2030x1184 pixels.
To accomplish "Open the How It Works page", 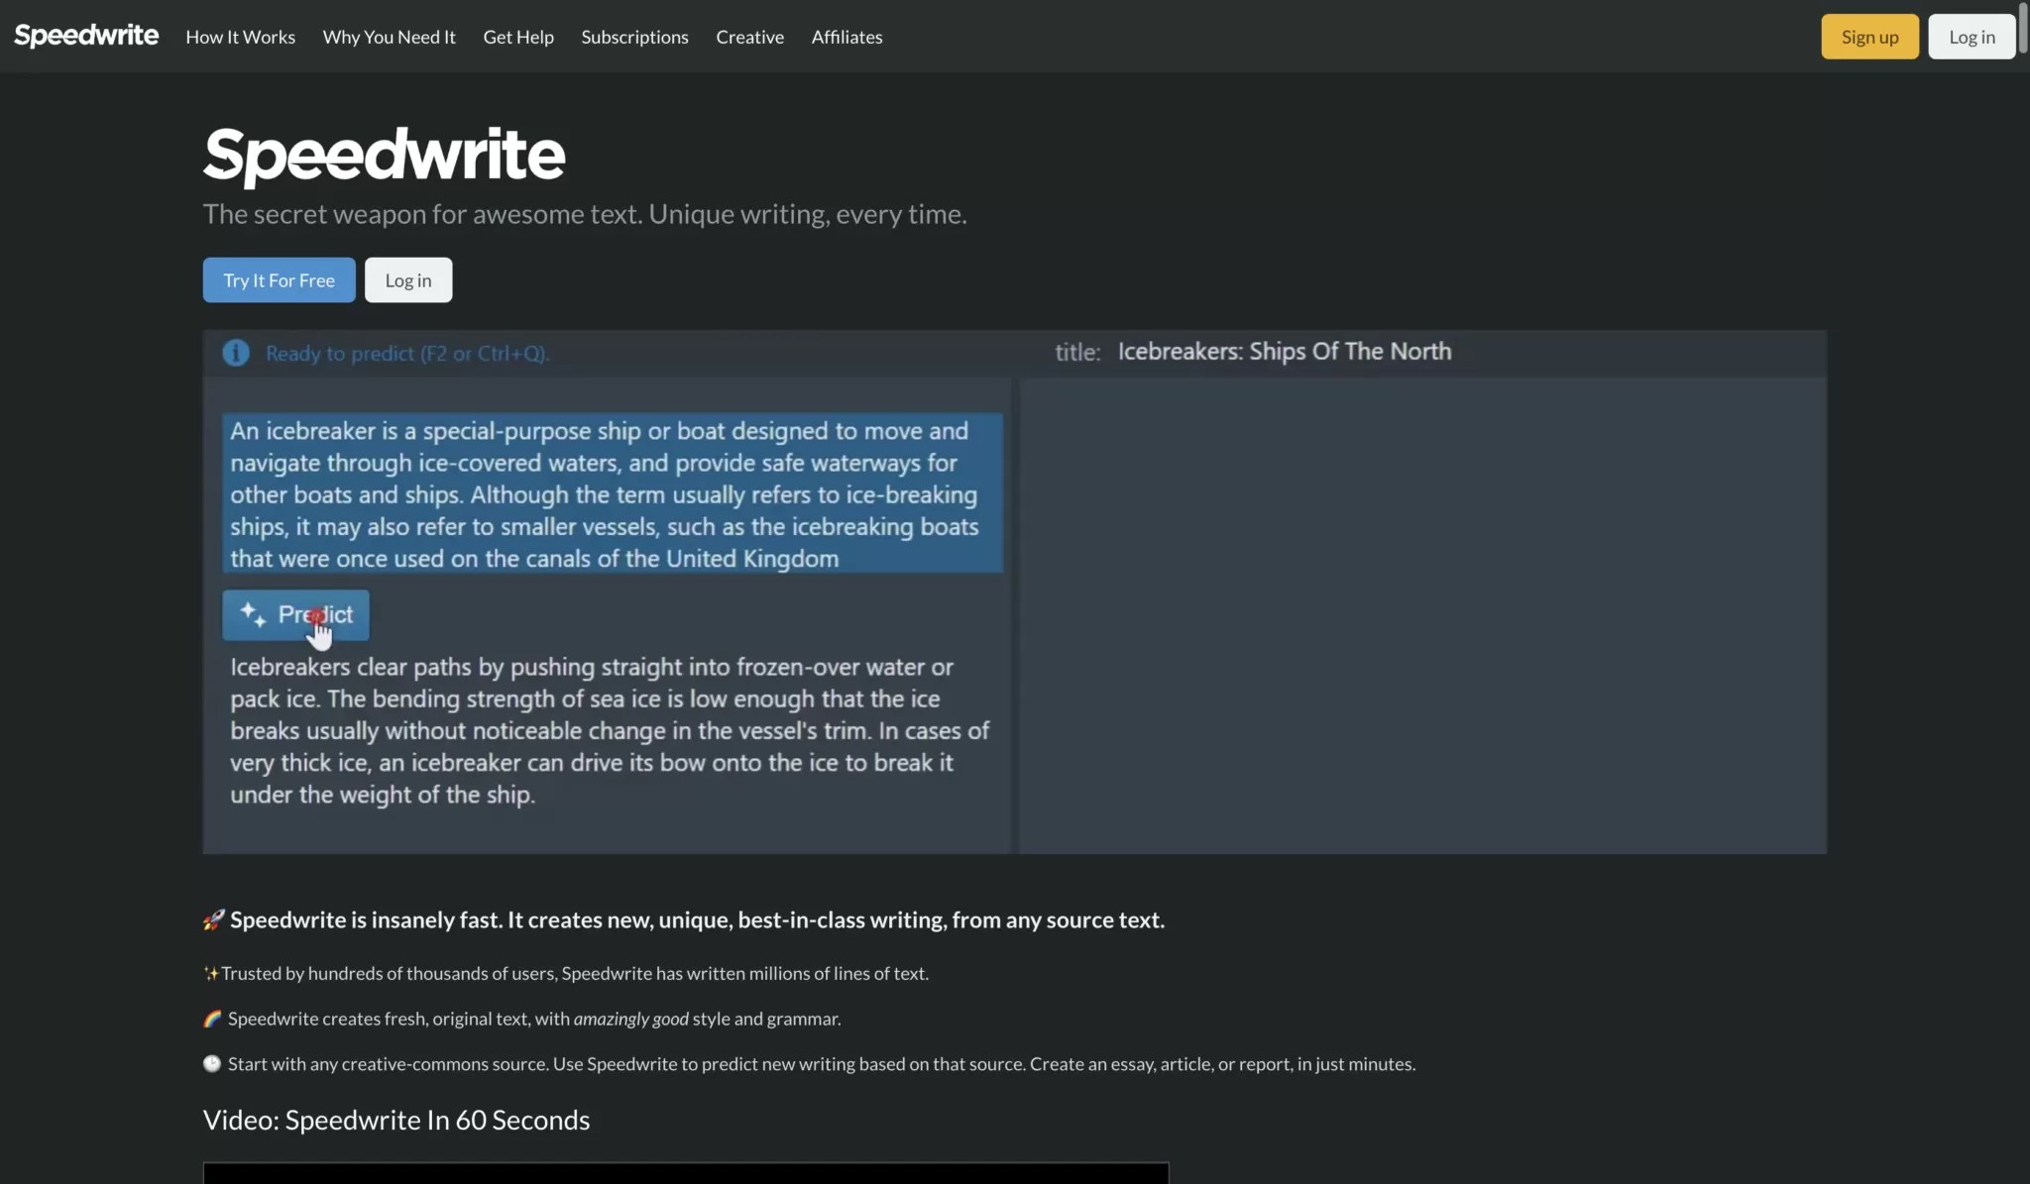I will tap(240, 37).
